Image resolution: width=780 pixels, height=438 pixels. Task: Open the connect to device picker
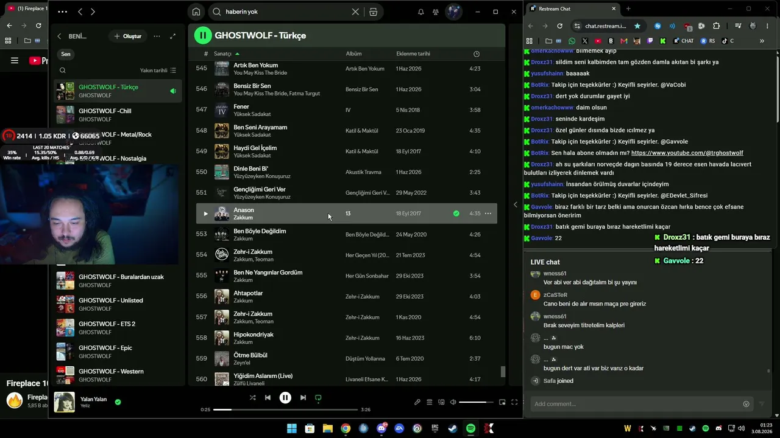441,402
